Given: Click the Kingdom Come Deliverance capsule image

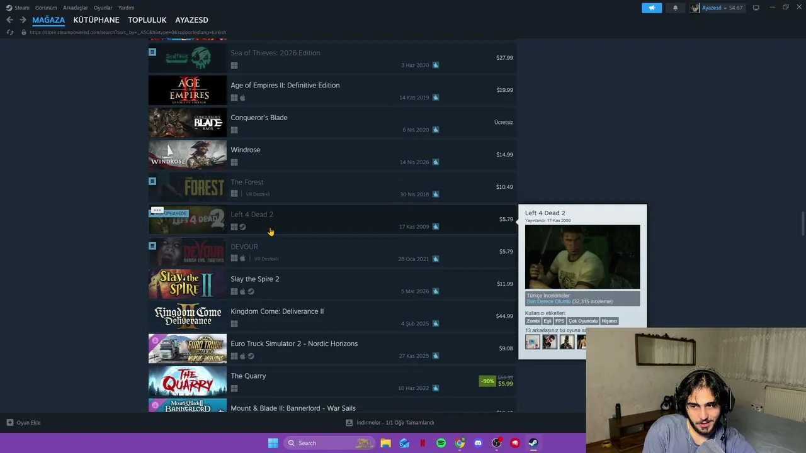Looking at the screenshot, I should 188,316.
